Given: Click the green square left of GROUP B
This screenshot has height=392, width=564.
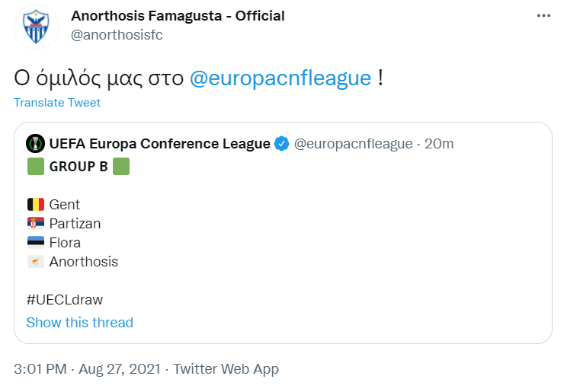Looking at the screenshot, I should pyautogui.click(x=36, y=167).
